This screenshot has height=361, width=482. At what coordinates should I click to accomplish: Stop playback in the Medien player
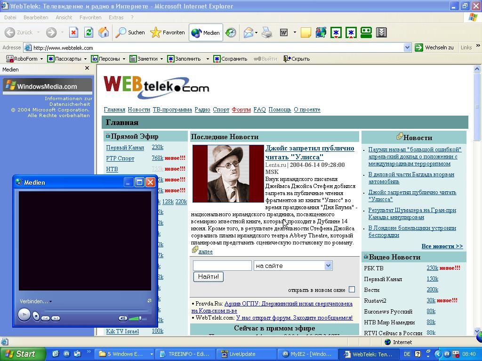click(36, 315)
